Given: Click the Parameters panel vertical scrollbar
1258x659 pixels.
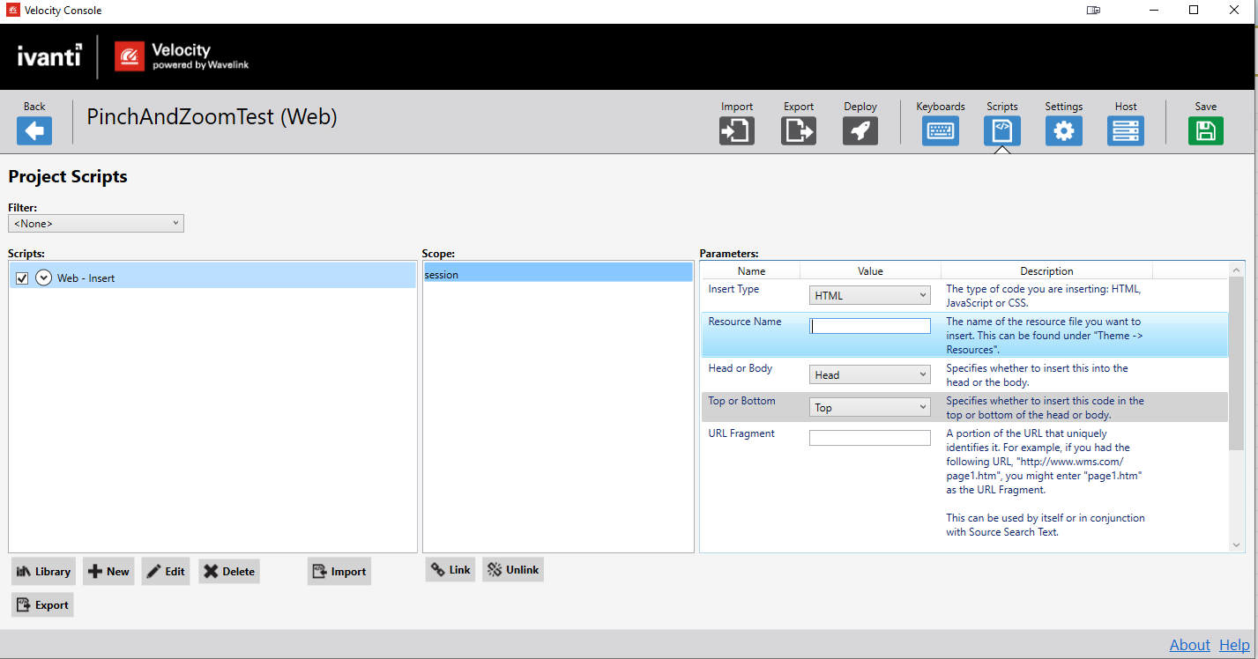Looking at the screenshot, I should [x=1236, y=361].
